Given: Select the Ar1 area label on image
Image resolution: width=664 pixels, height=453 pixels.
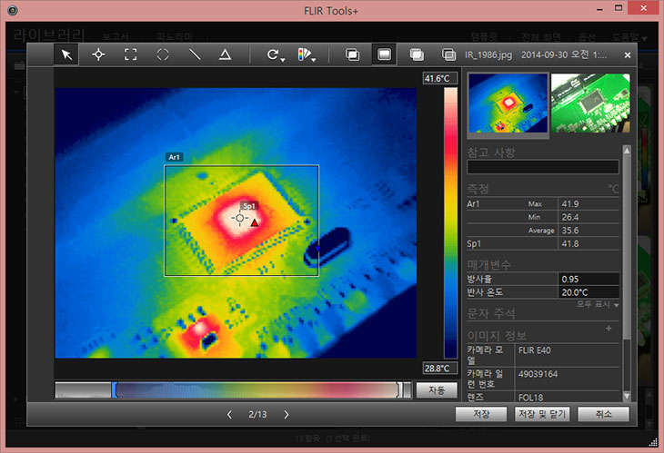Looking at the screenshot, I should pyautogui.click(x=174, y=157).
